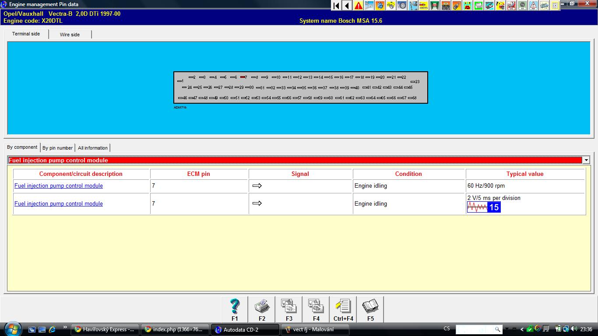The width and height of the screenshot is (598, 336).
Task: Go to first page toolbar arrow
Action: [x=336, y=6]
